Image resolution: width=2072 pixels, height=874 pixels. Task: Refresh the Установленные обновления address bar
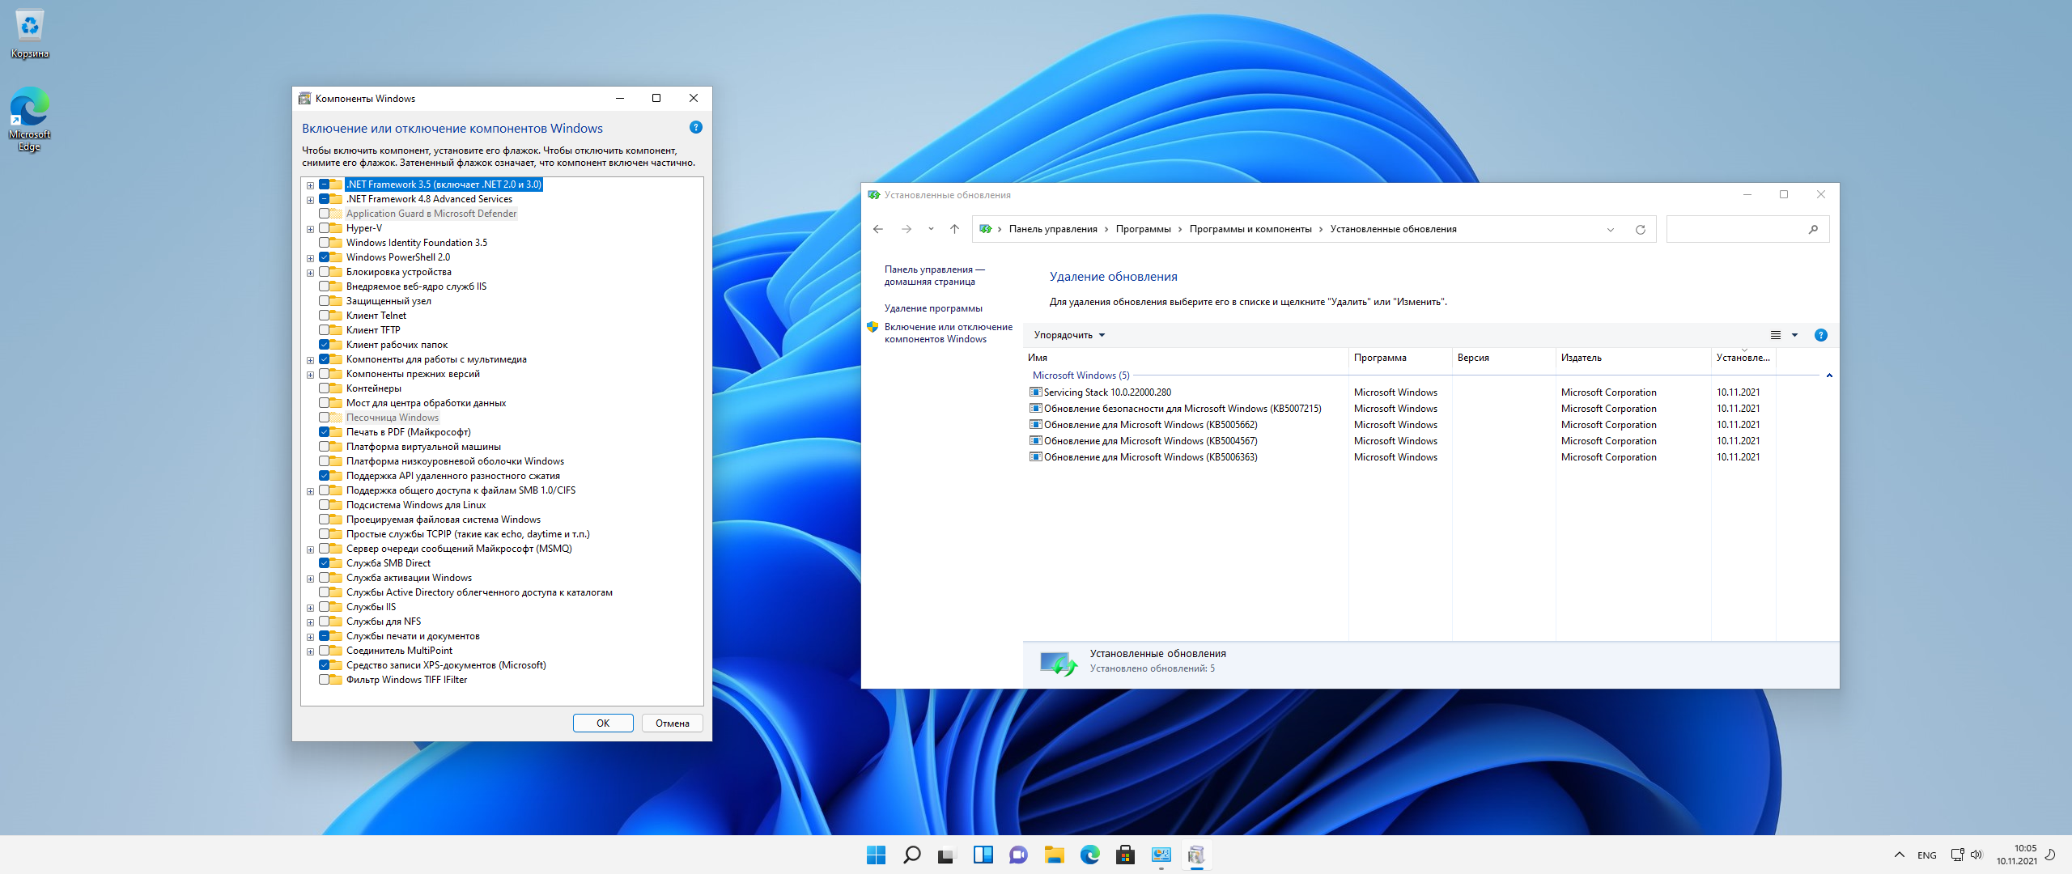pyautogui.click(x=1641, y=230)
